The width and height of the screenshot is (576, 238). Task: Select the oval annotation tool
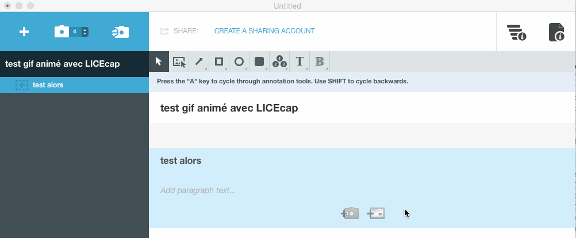tap(239, 62)
